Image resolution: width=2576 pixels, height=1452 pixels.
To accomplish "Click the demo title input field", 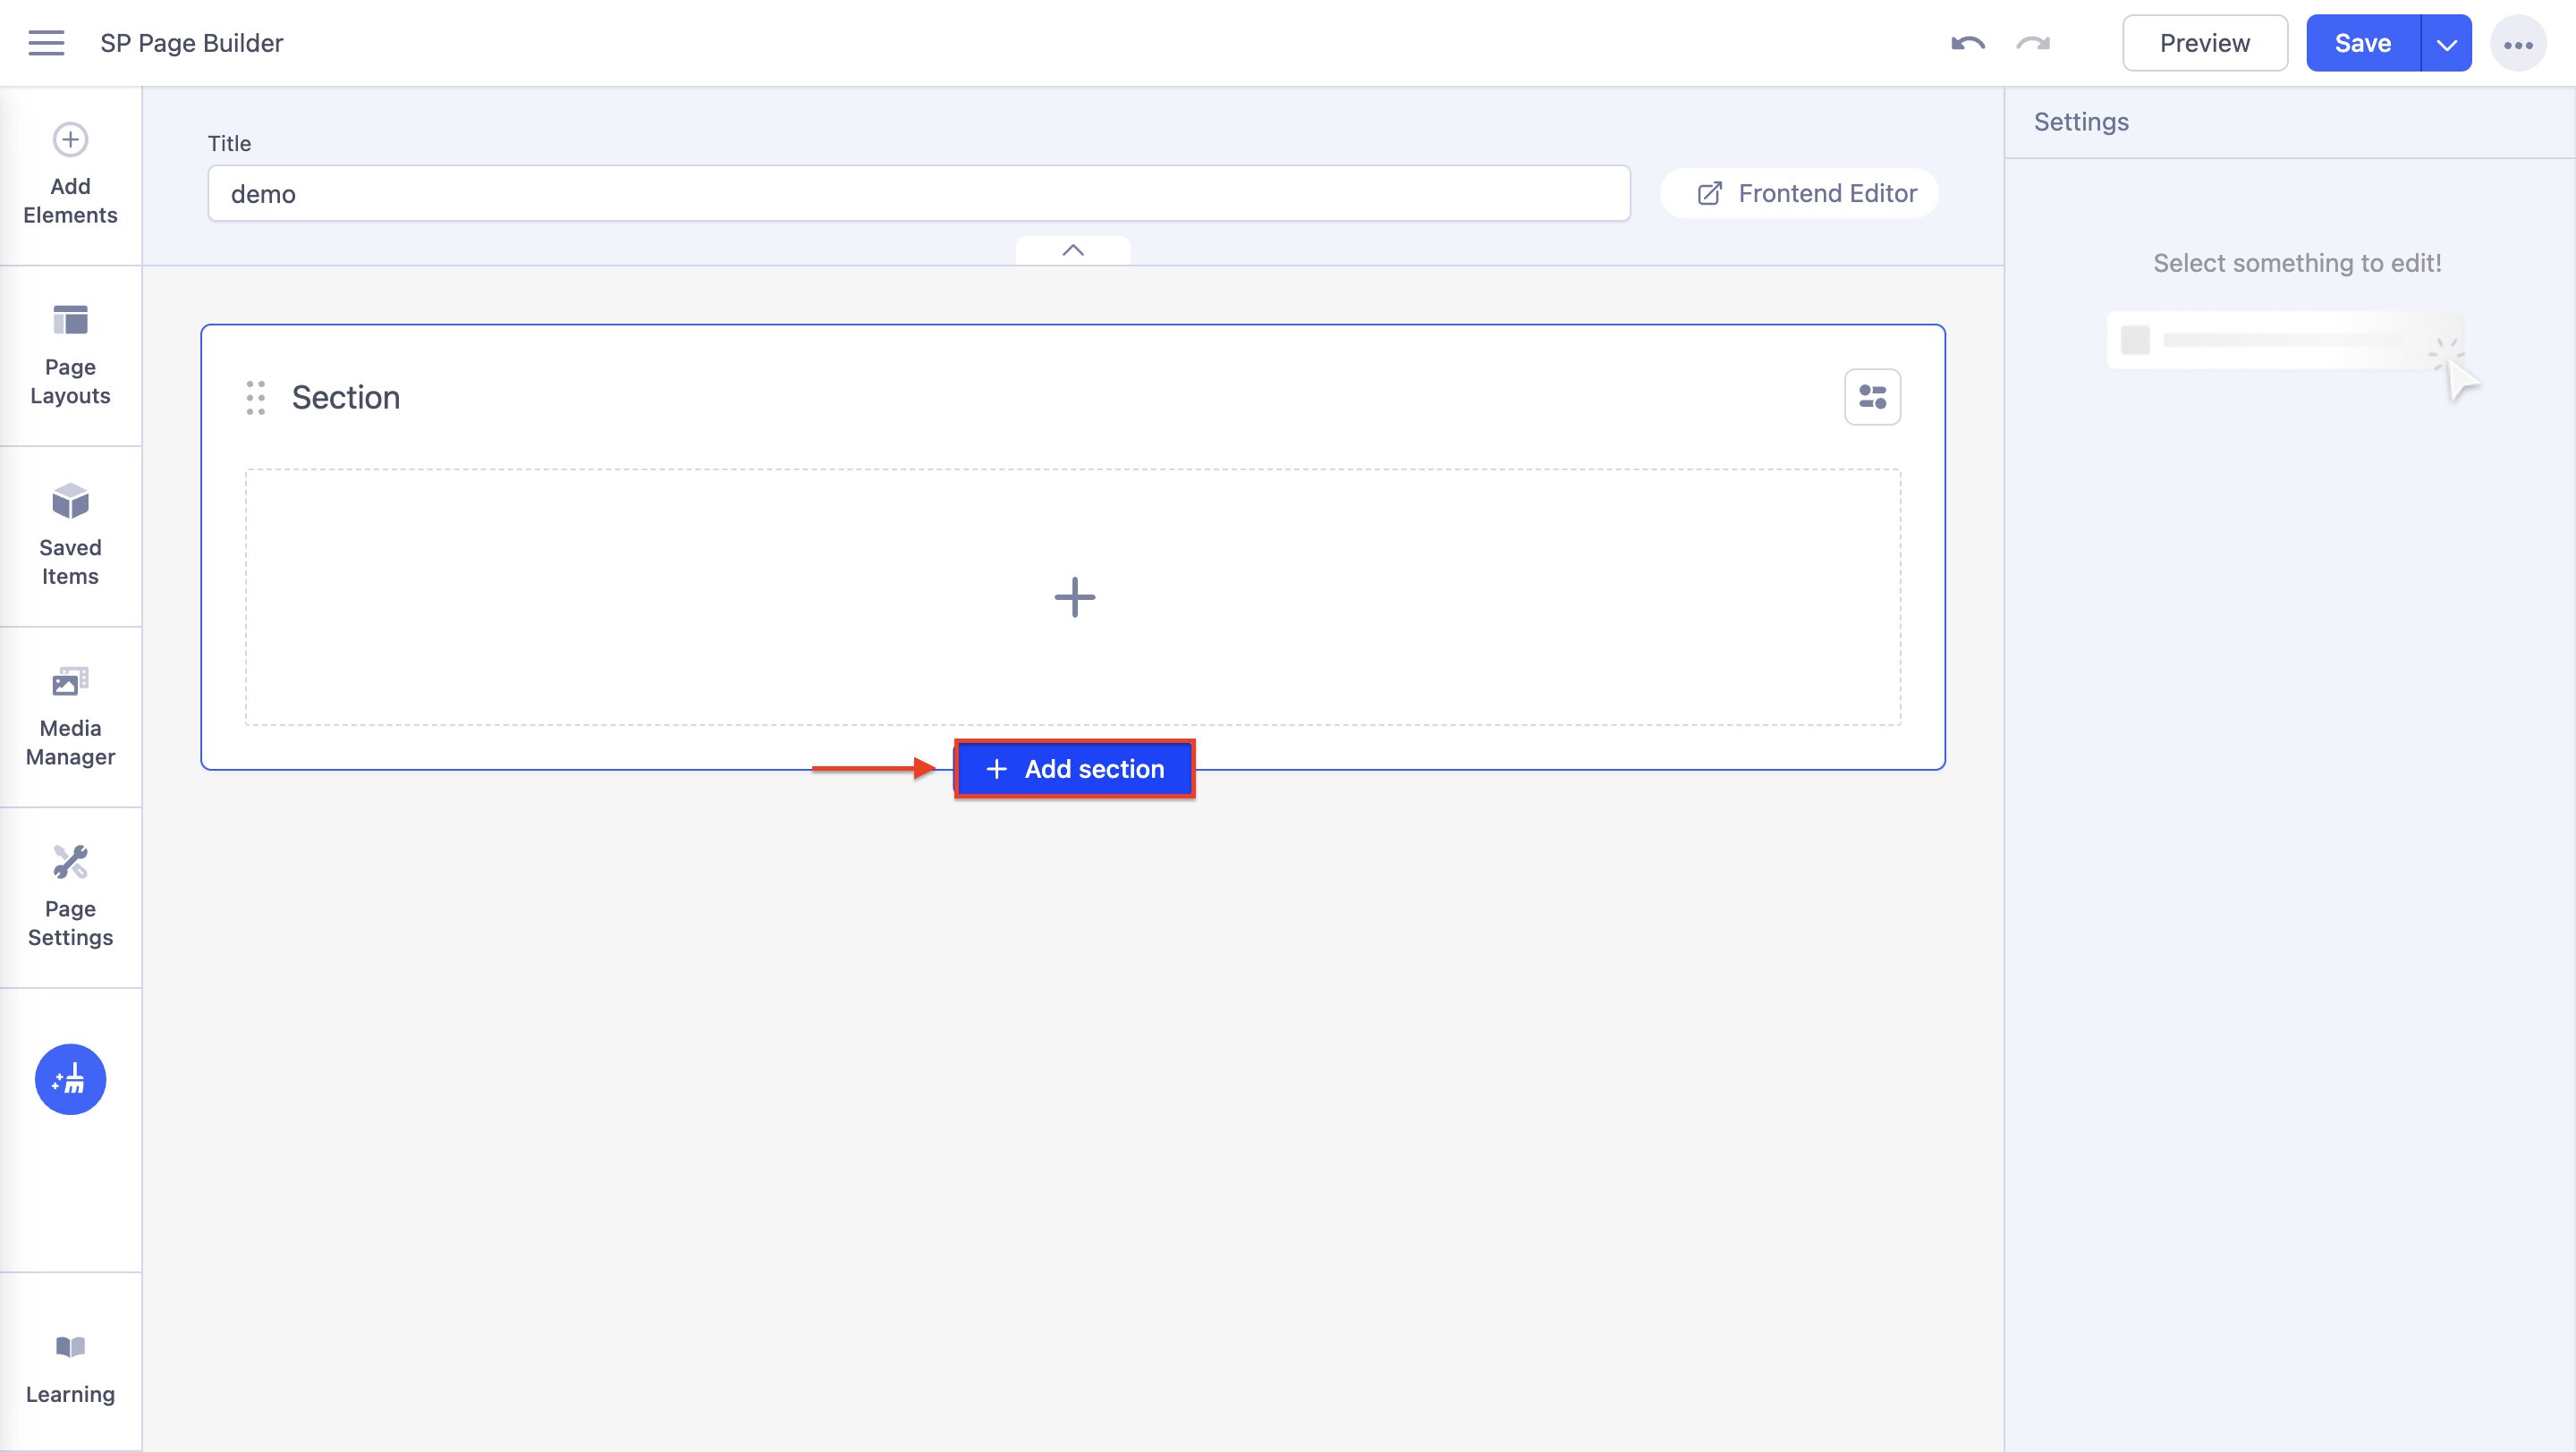I will point(918,194).
